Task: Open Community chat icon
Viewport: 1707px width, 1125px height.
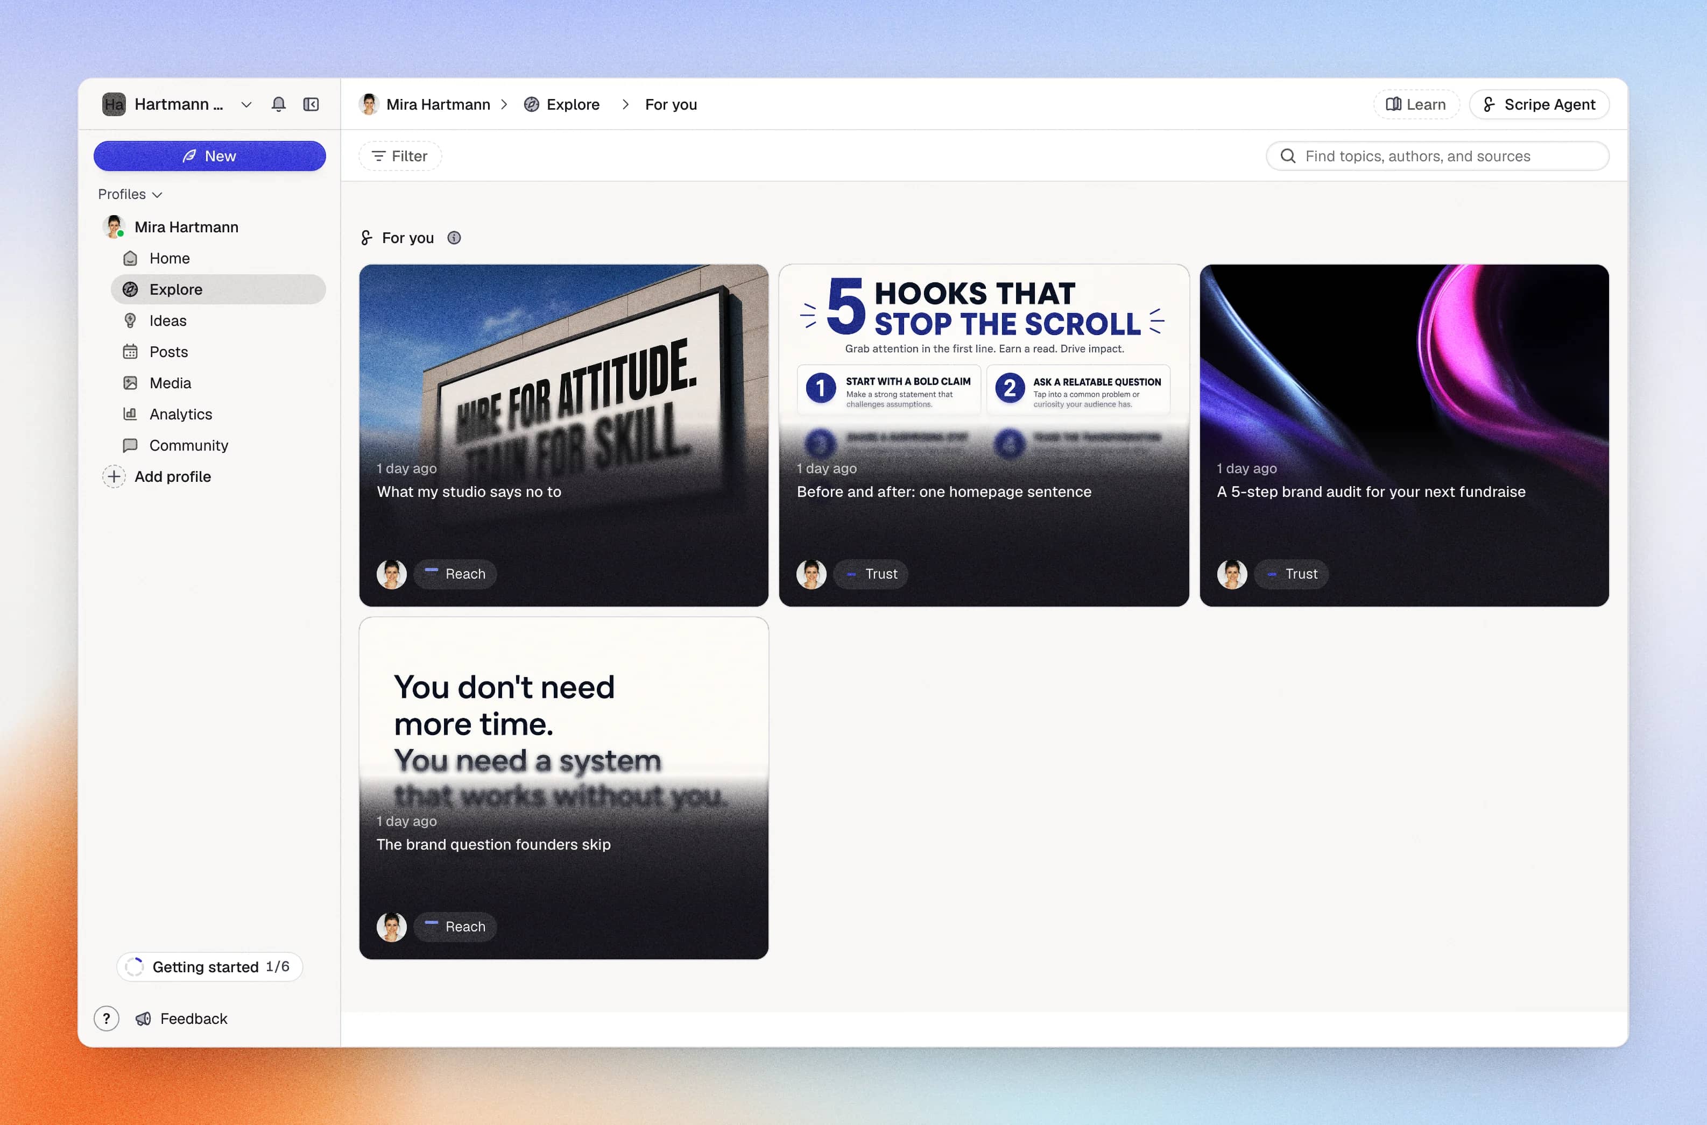Action: point(130,446)
